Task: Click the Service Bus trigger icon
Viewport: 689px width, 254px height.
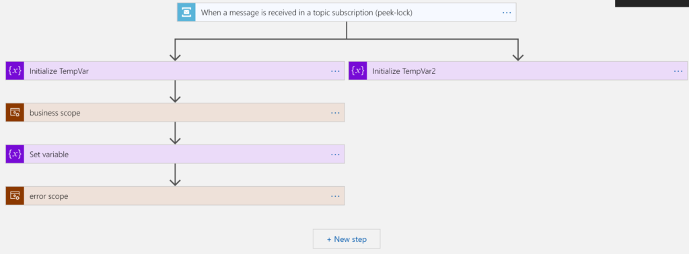Action: click(186, 12)
